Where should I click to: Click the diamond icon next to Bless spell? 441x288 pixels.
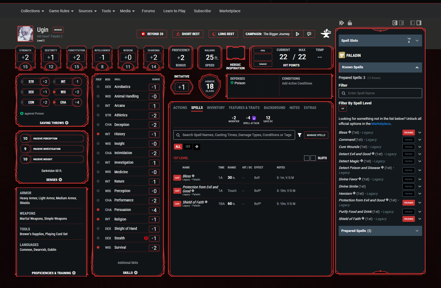[x=193, y=176]
